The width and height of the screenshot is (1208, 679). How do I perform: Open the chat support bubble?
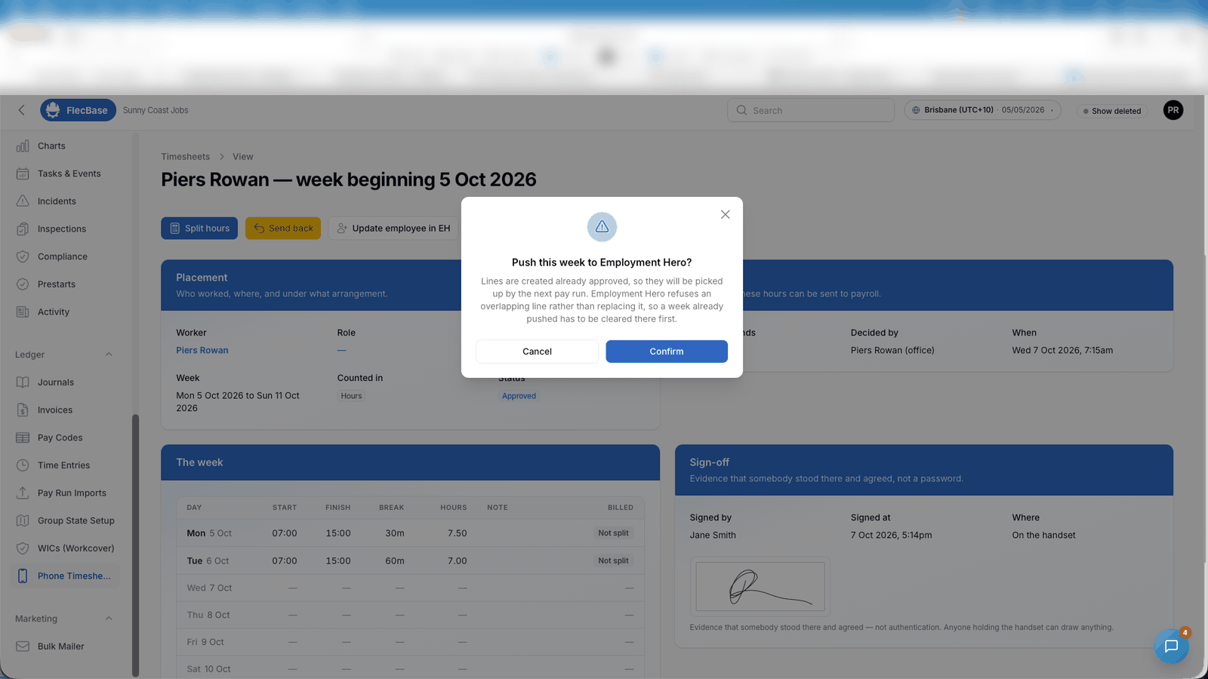1171,647
